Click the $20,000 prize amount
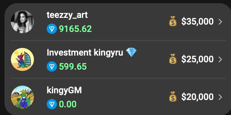 pos(197,97)
